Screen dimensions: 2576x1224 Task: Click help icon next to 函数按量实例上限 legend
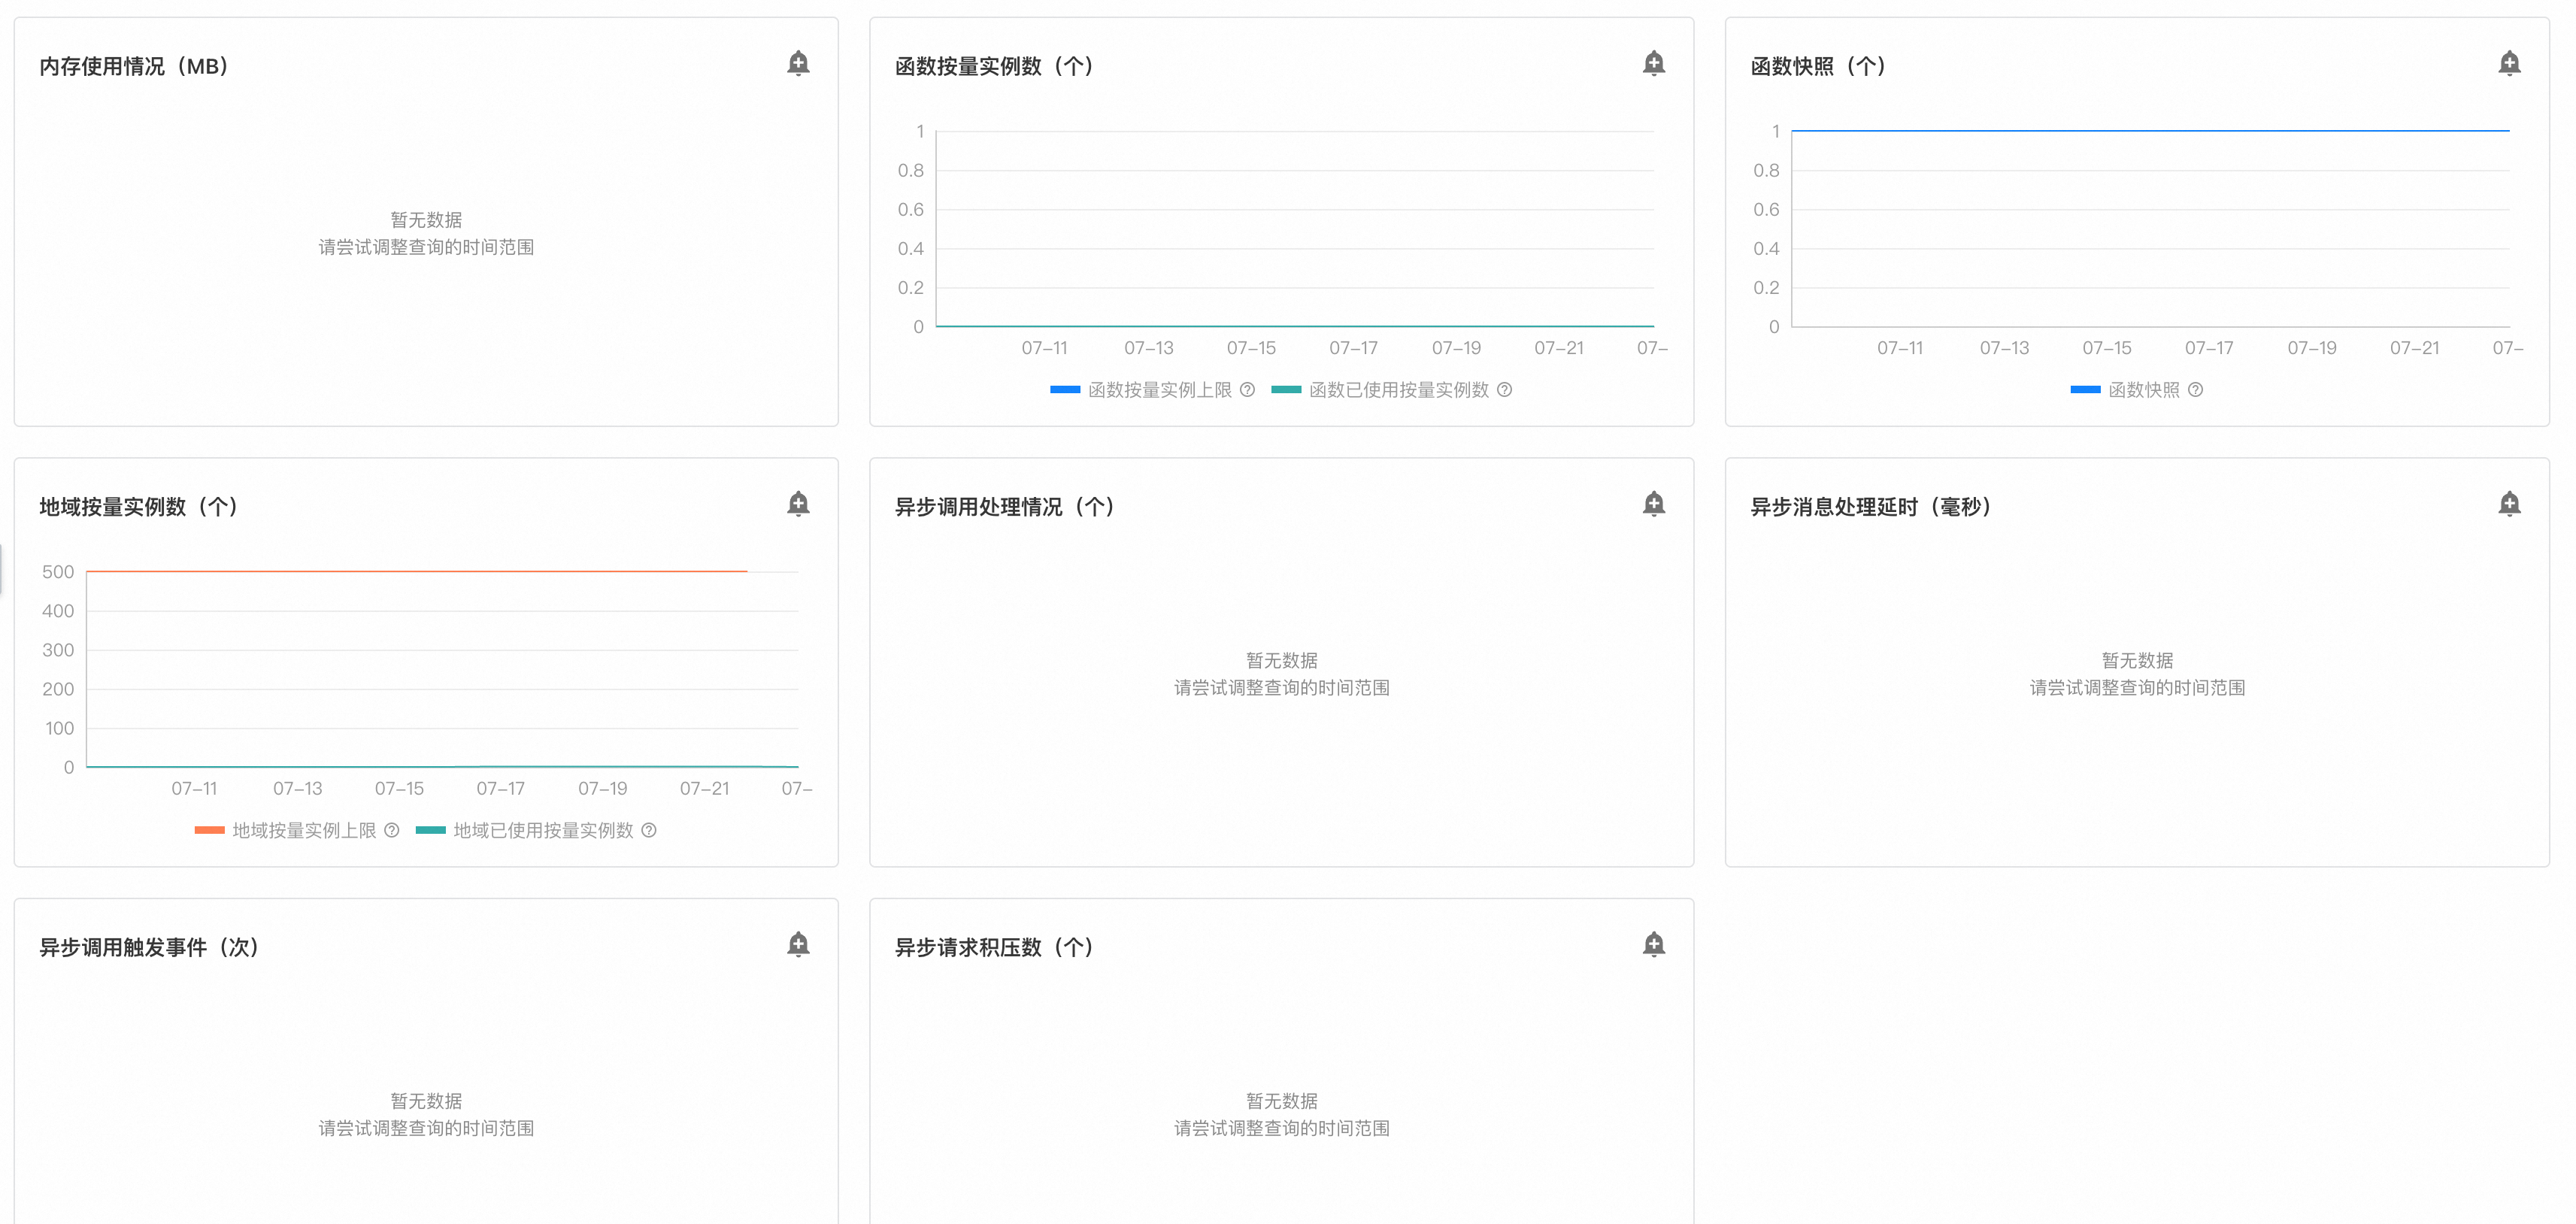click(x=1247, y=390)
